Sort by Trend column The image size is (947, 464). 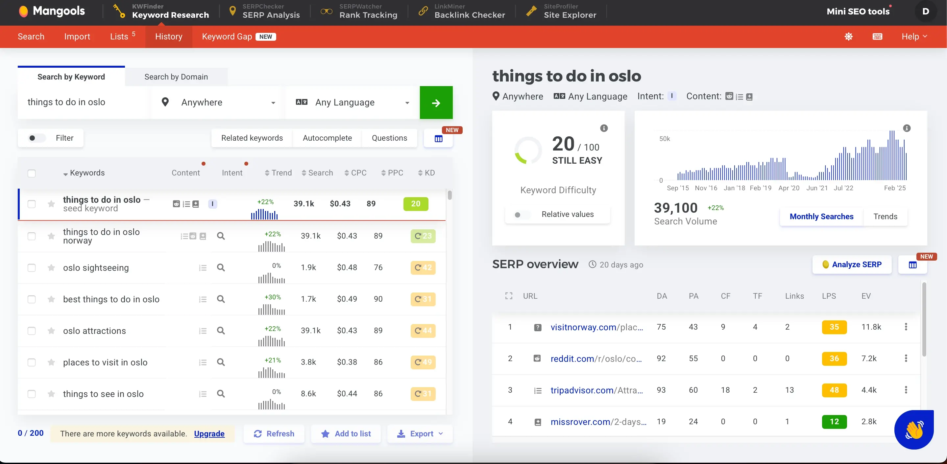click(278, 173)
